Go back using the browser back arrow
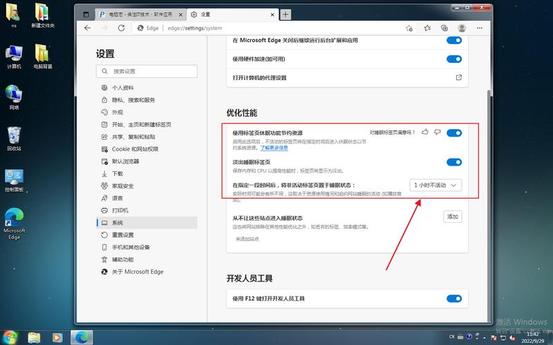553x345 pixels. 88,28
